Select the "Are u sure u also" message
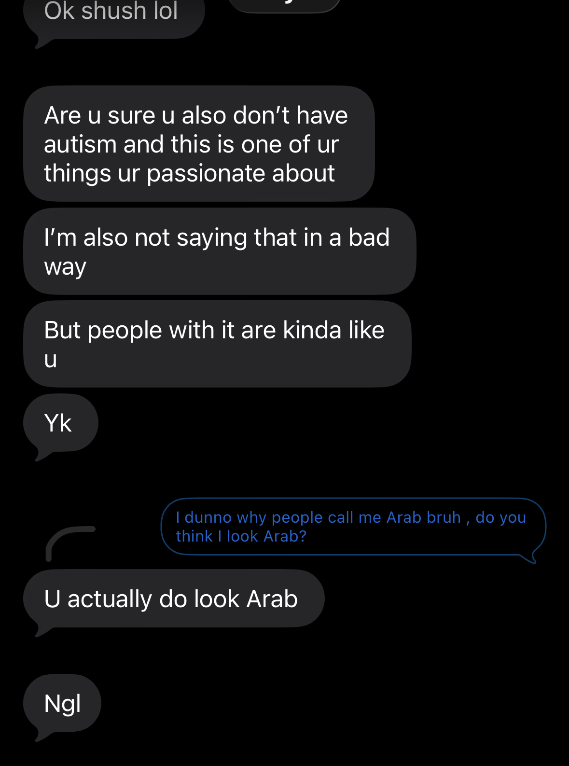Image resolution: width=569 pixels, height=766 pixels. pos(199,144)
